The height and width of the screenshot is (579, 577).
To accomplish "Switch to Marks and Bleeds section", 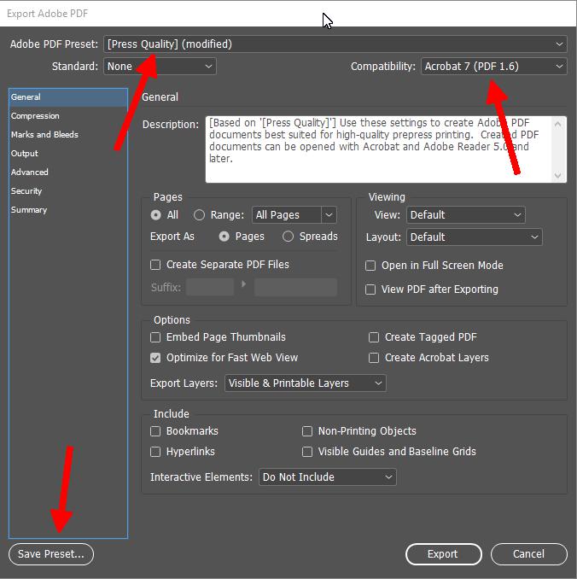I will pos(44,135).
